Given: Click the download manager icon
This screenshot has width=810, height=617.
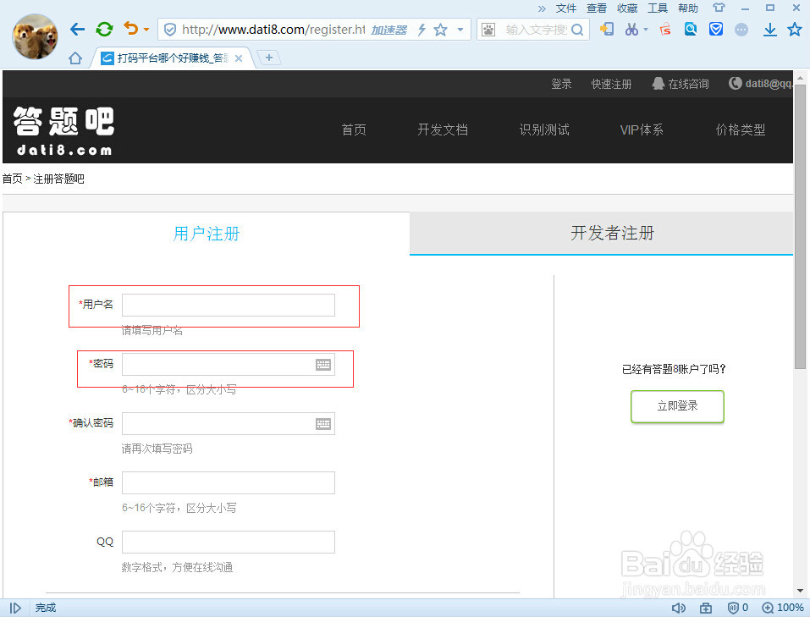Looking at the screenshot, I should 770,29.
